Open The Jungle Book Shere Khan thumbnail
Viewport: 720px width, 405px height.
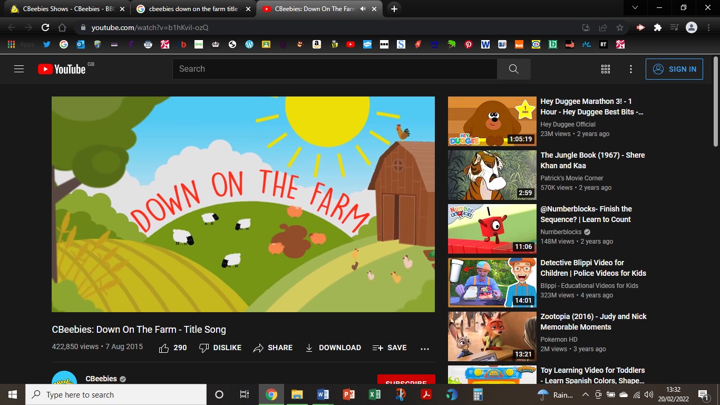coord(492,175)
